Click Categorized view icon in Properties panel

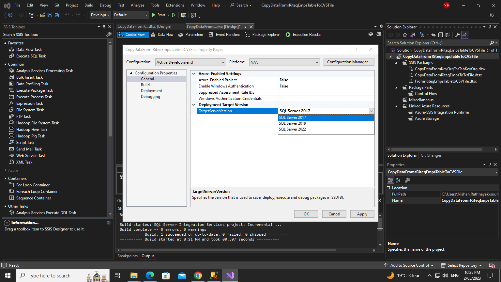(x=390, y=180)
